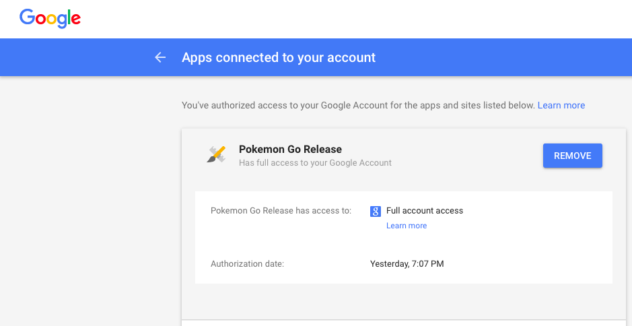The image size is (632, 326).
Task: Click the 'Pokemon Go Release has access to:' label
Action: click(281, 211)
